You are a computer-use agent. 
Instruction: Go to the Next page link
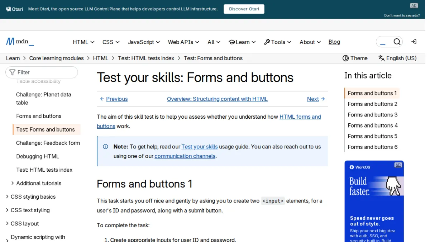click(x=316, y=99)
